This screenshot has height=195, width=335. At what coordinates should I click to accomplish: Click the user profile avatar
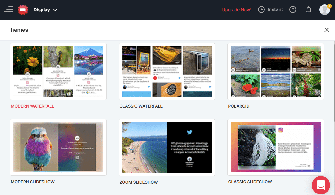pyautogui.click(x=325, y=10)
